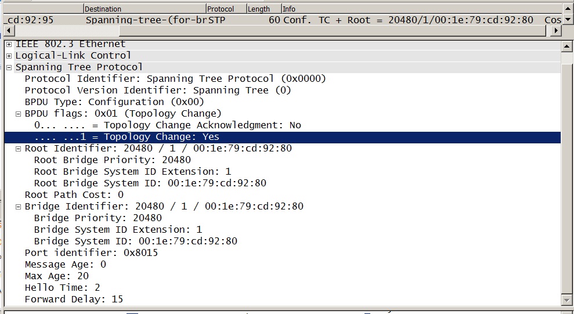Click the Destination column header
The height and width of the screenshot is (314, 574).
pyautogui.click(x=145, y=9)
